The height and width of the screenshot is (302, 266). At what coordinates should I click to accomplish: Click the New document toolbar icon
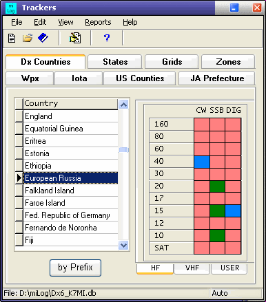12,38
